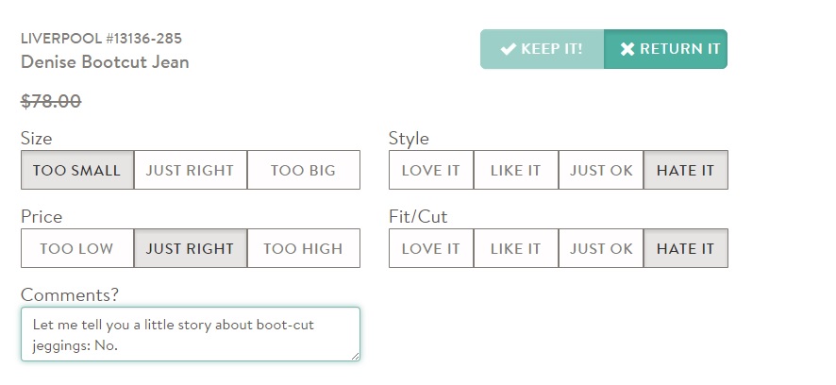Screen dimensions: 836x385
Task: Select JUST RIGHT for Size
Action: pos(191,171)
